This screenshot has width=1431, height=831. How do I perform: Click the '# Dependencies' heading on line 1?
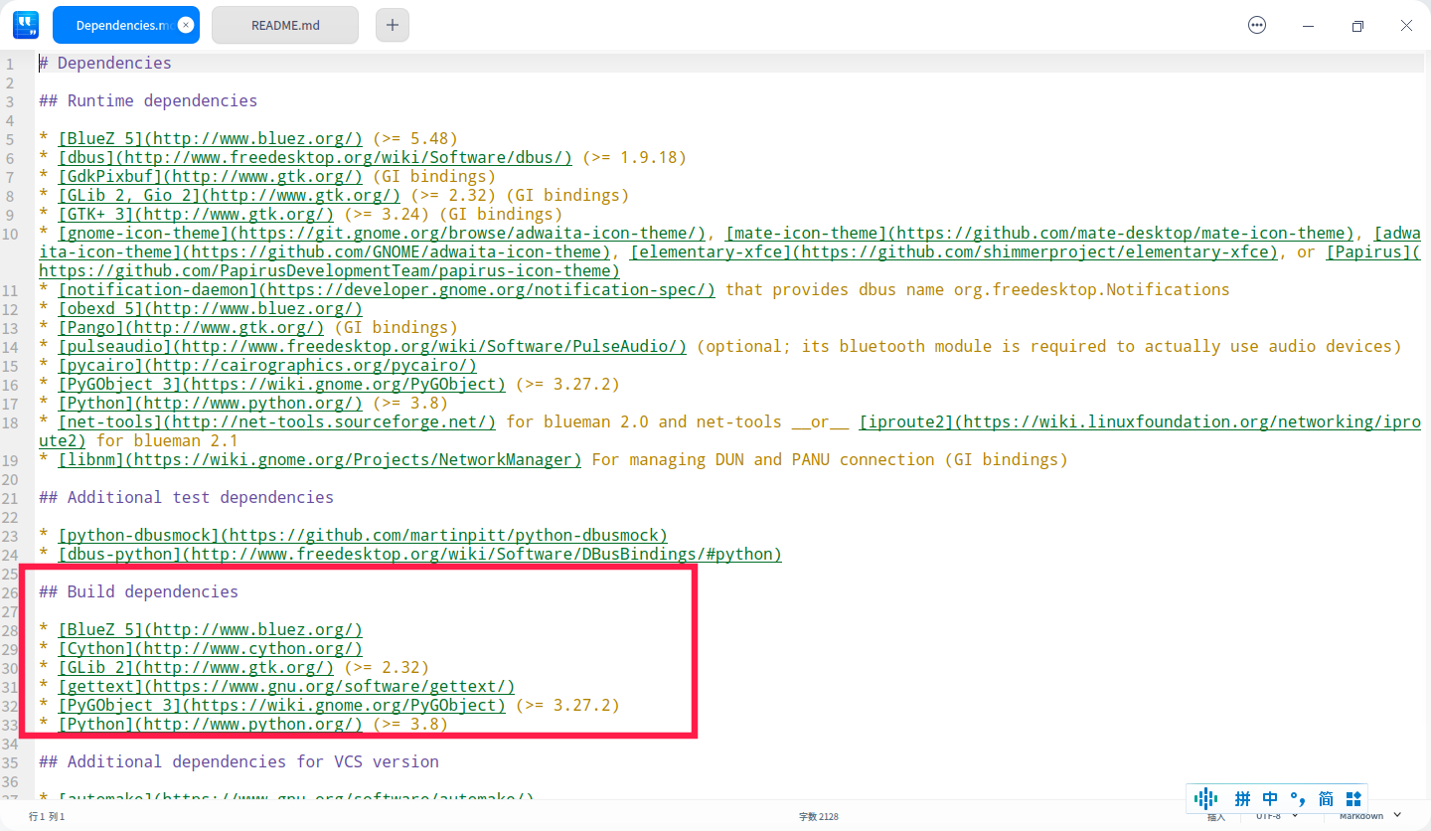coord(105,63)
